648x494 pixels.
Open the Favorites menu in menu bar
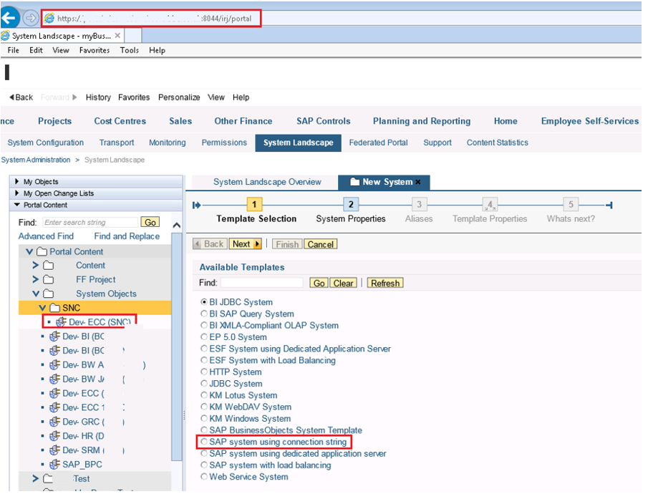[x=95, y=51]
